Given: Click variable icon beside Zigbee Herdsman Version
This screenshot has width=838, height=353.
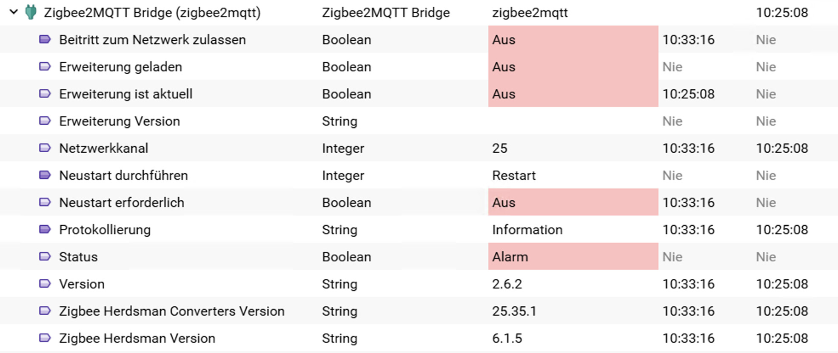Looking at the screenshot, I should pos(45,338).
